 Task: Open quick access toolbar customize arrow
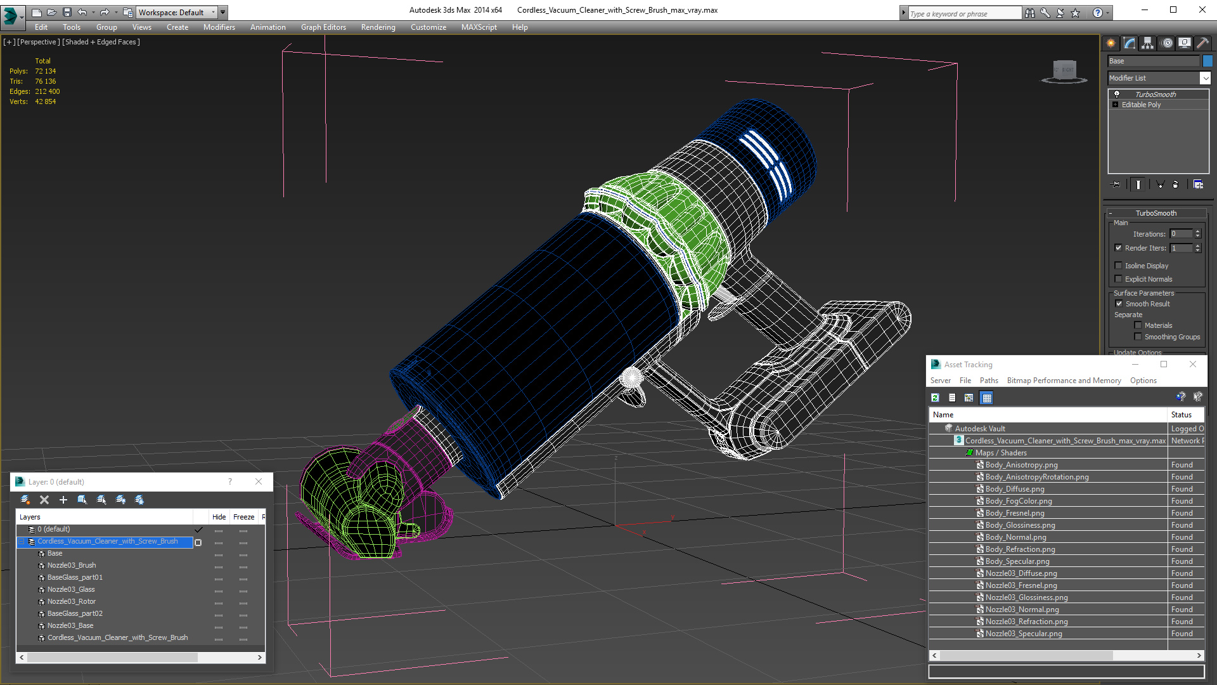click(223, 12)
